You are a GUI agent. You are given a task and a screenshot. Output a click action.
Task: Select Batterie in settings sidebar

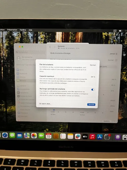26,81
